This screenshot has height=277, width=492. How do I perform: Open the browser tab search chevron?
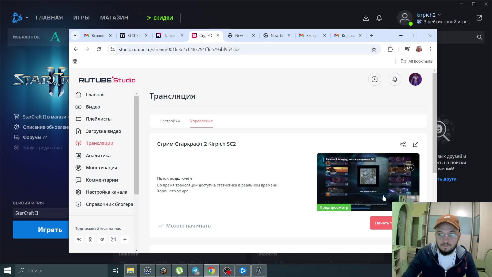[75, 35]
